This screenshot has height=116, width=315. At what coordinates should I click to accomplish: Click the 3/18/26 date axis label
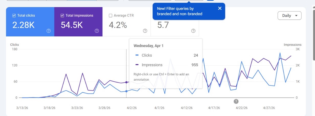pyautogui.click(x=49, y=108)
